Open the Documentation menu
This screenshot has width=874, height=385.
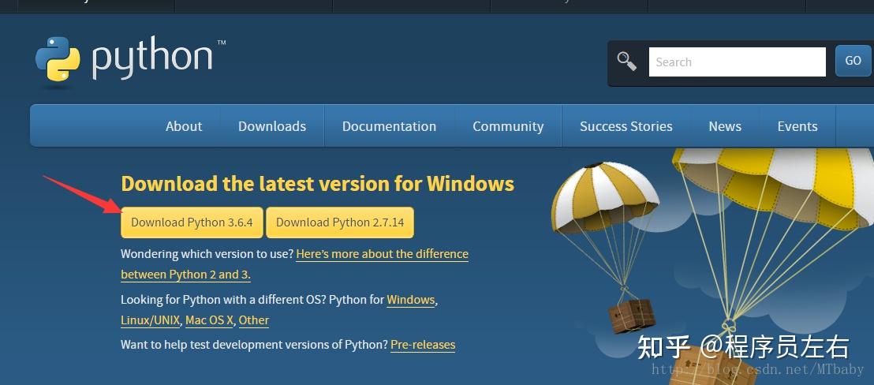pos(389,126)
